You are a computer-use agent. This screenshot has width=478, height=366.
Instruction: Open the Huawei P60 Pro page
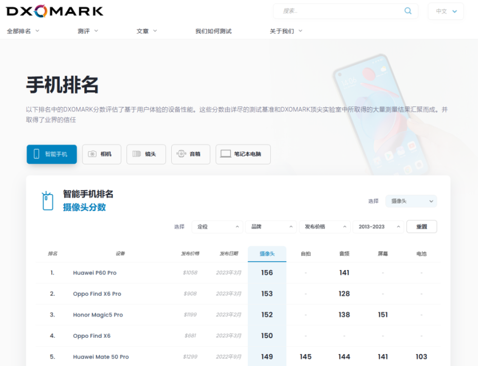tap(95, 273)
